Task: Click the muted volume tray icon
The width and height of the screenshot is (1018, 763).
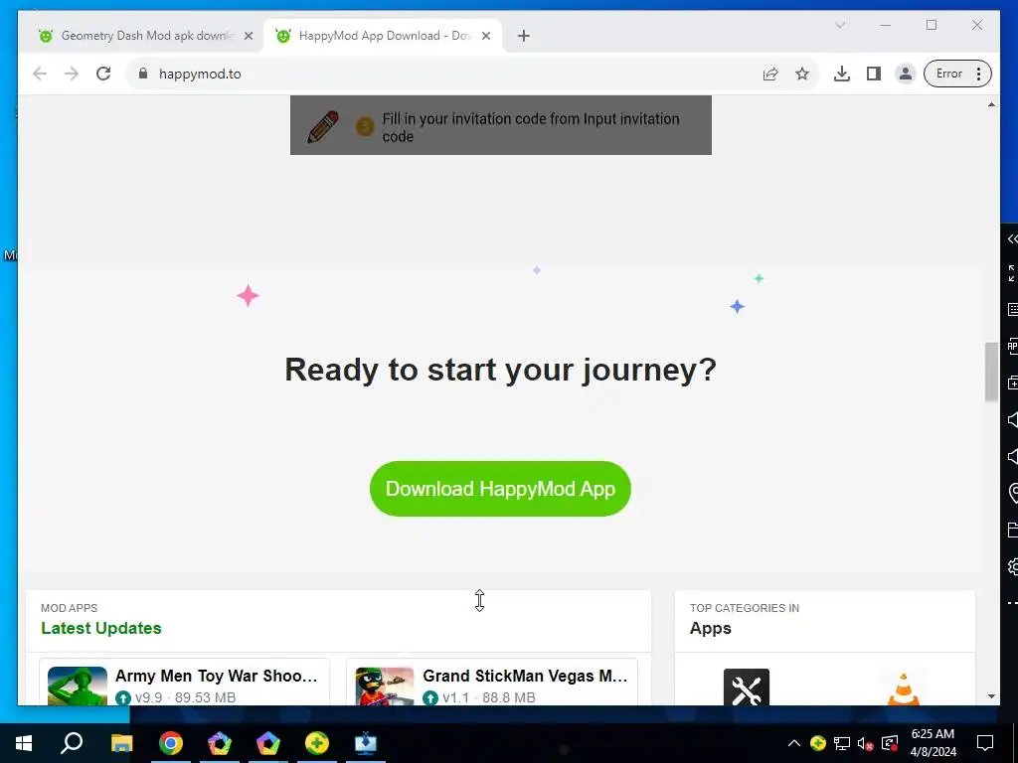Action: coord(866,743)
